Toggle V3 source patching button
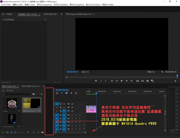This screenshot has height=138, width=180. coord(57,104)
